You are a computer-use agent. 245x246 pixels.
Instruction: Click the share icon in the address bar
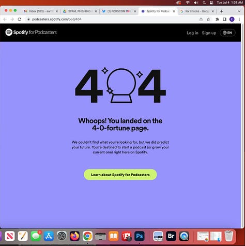coord(201,19)
